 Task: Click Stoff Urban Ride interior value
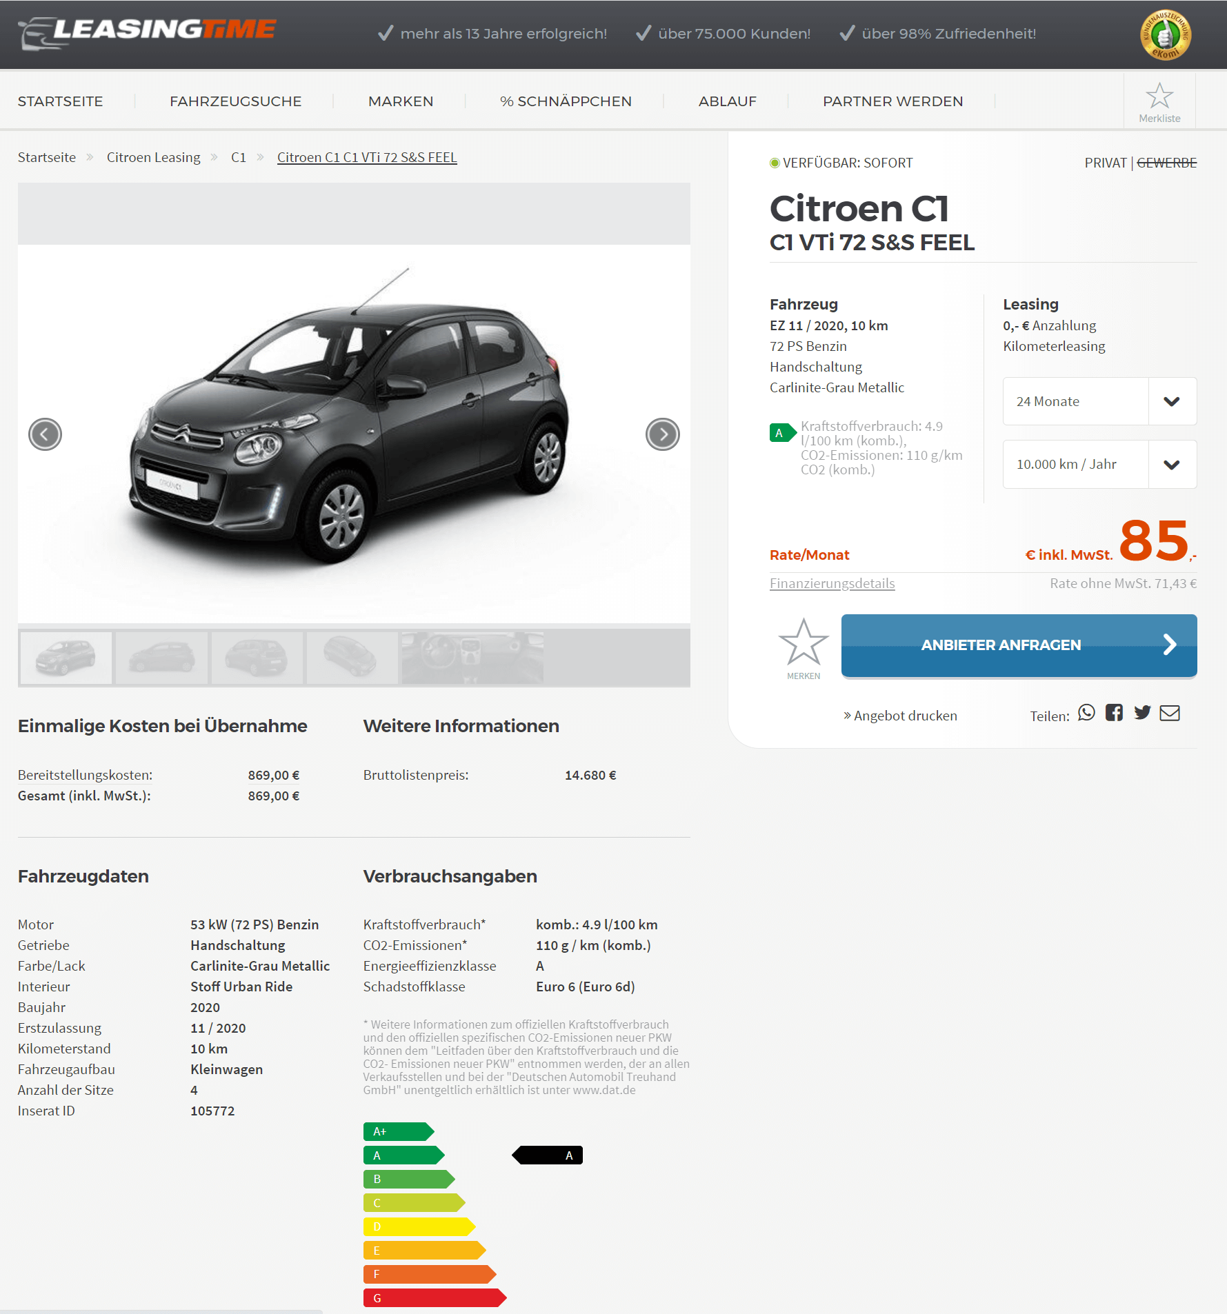coord(241,987)
